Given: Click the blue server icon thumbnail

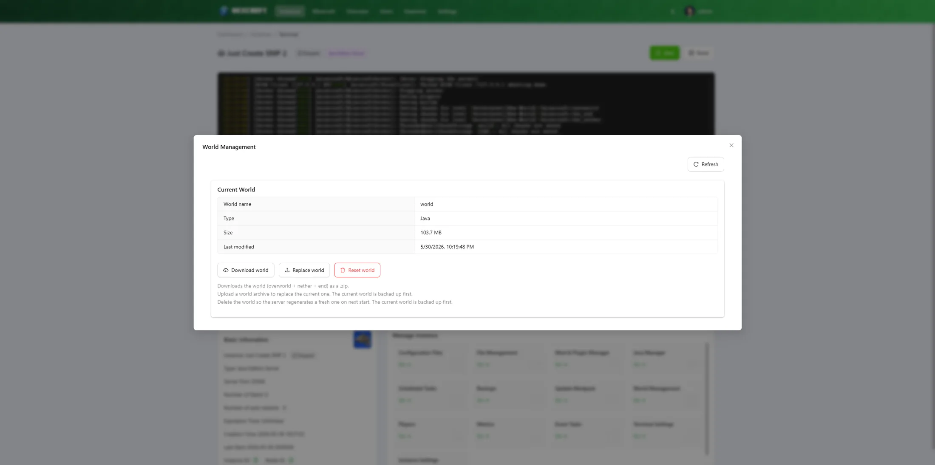Looking at the screenshot, I should (362, 339).
